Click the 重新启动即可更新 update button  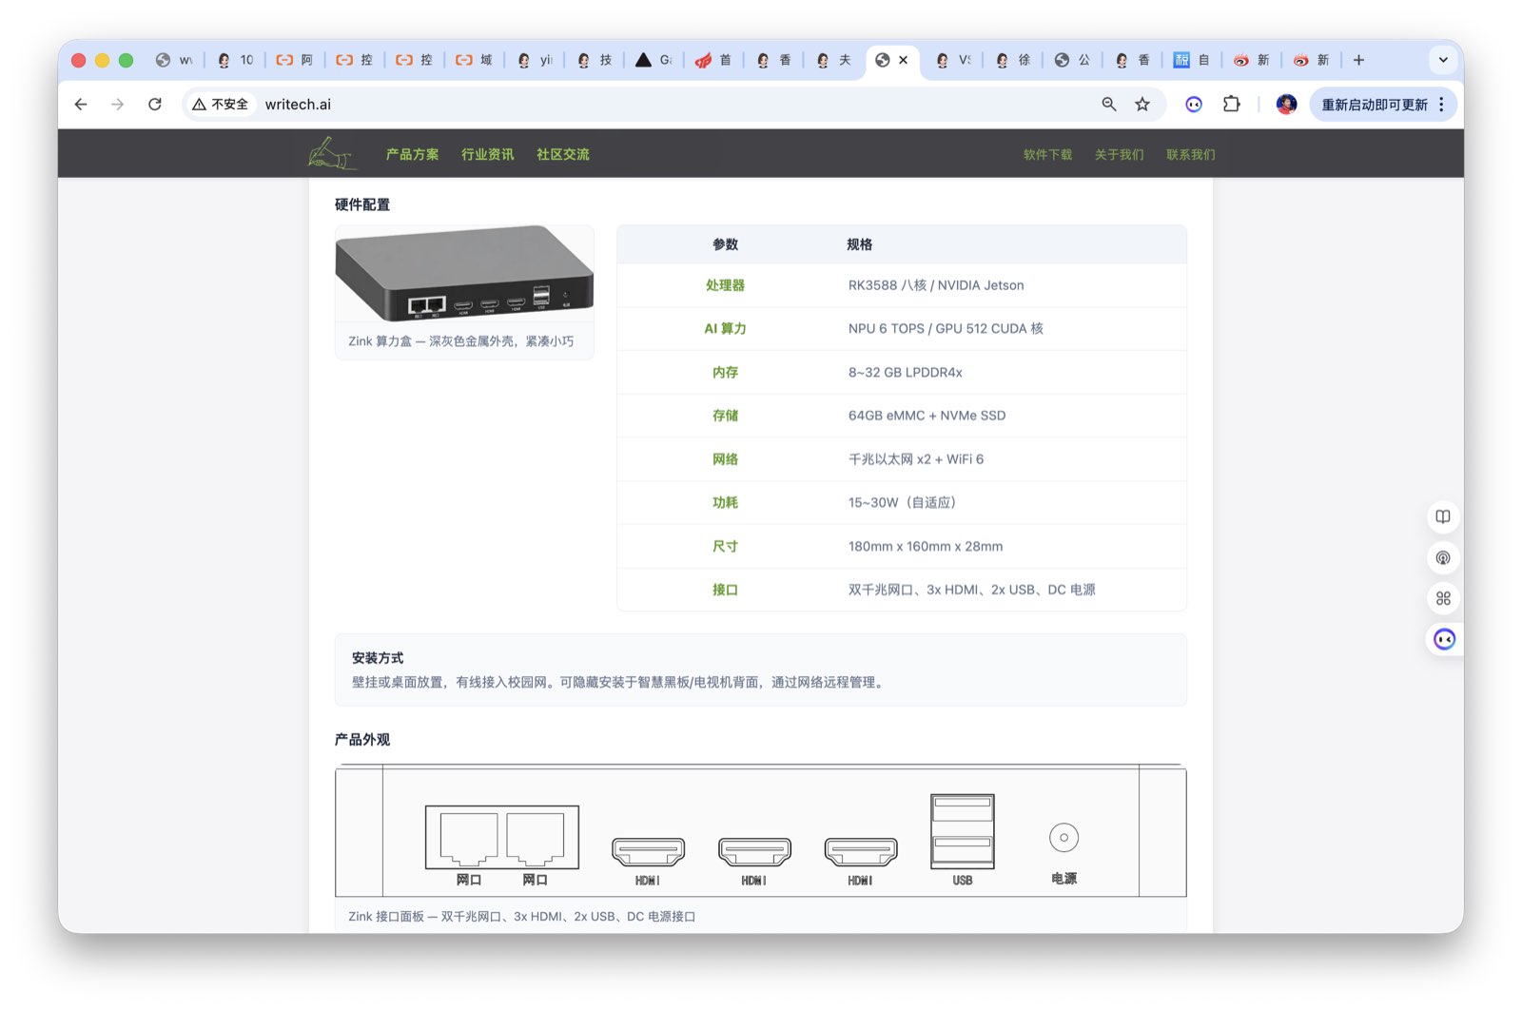pos(1374,105)
